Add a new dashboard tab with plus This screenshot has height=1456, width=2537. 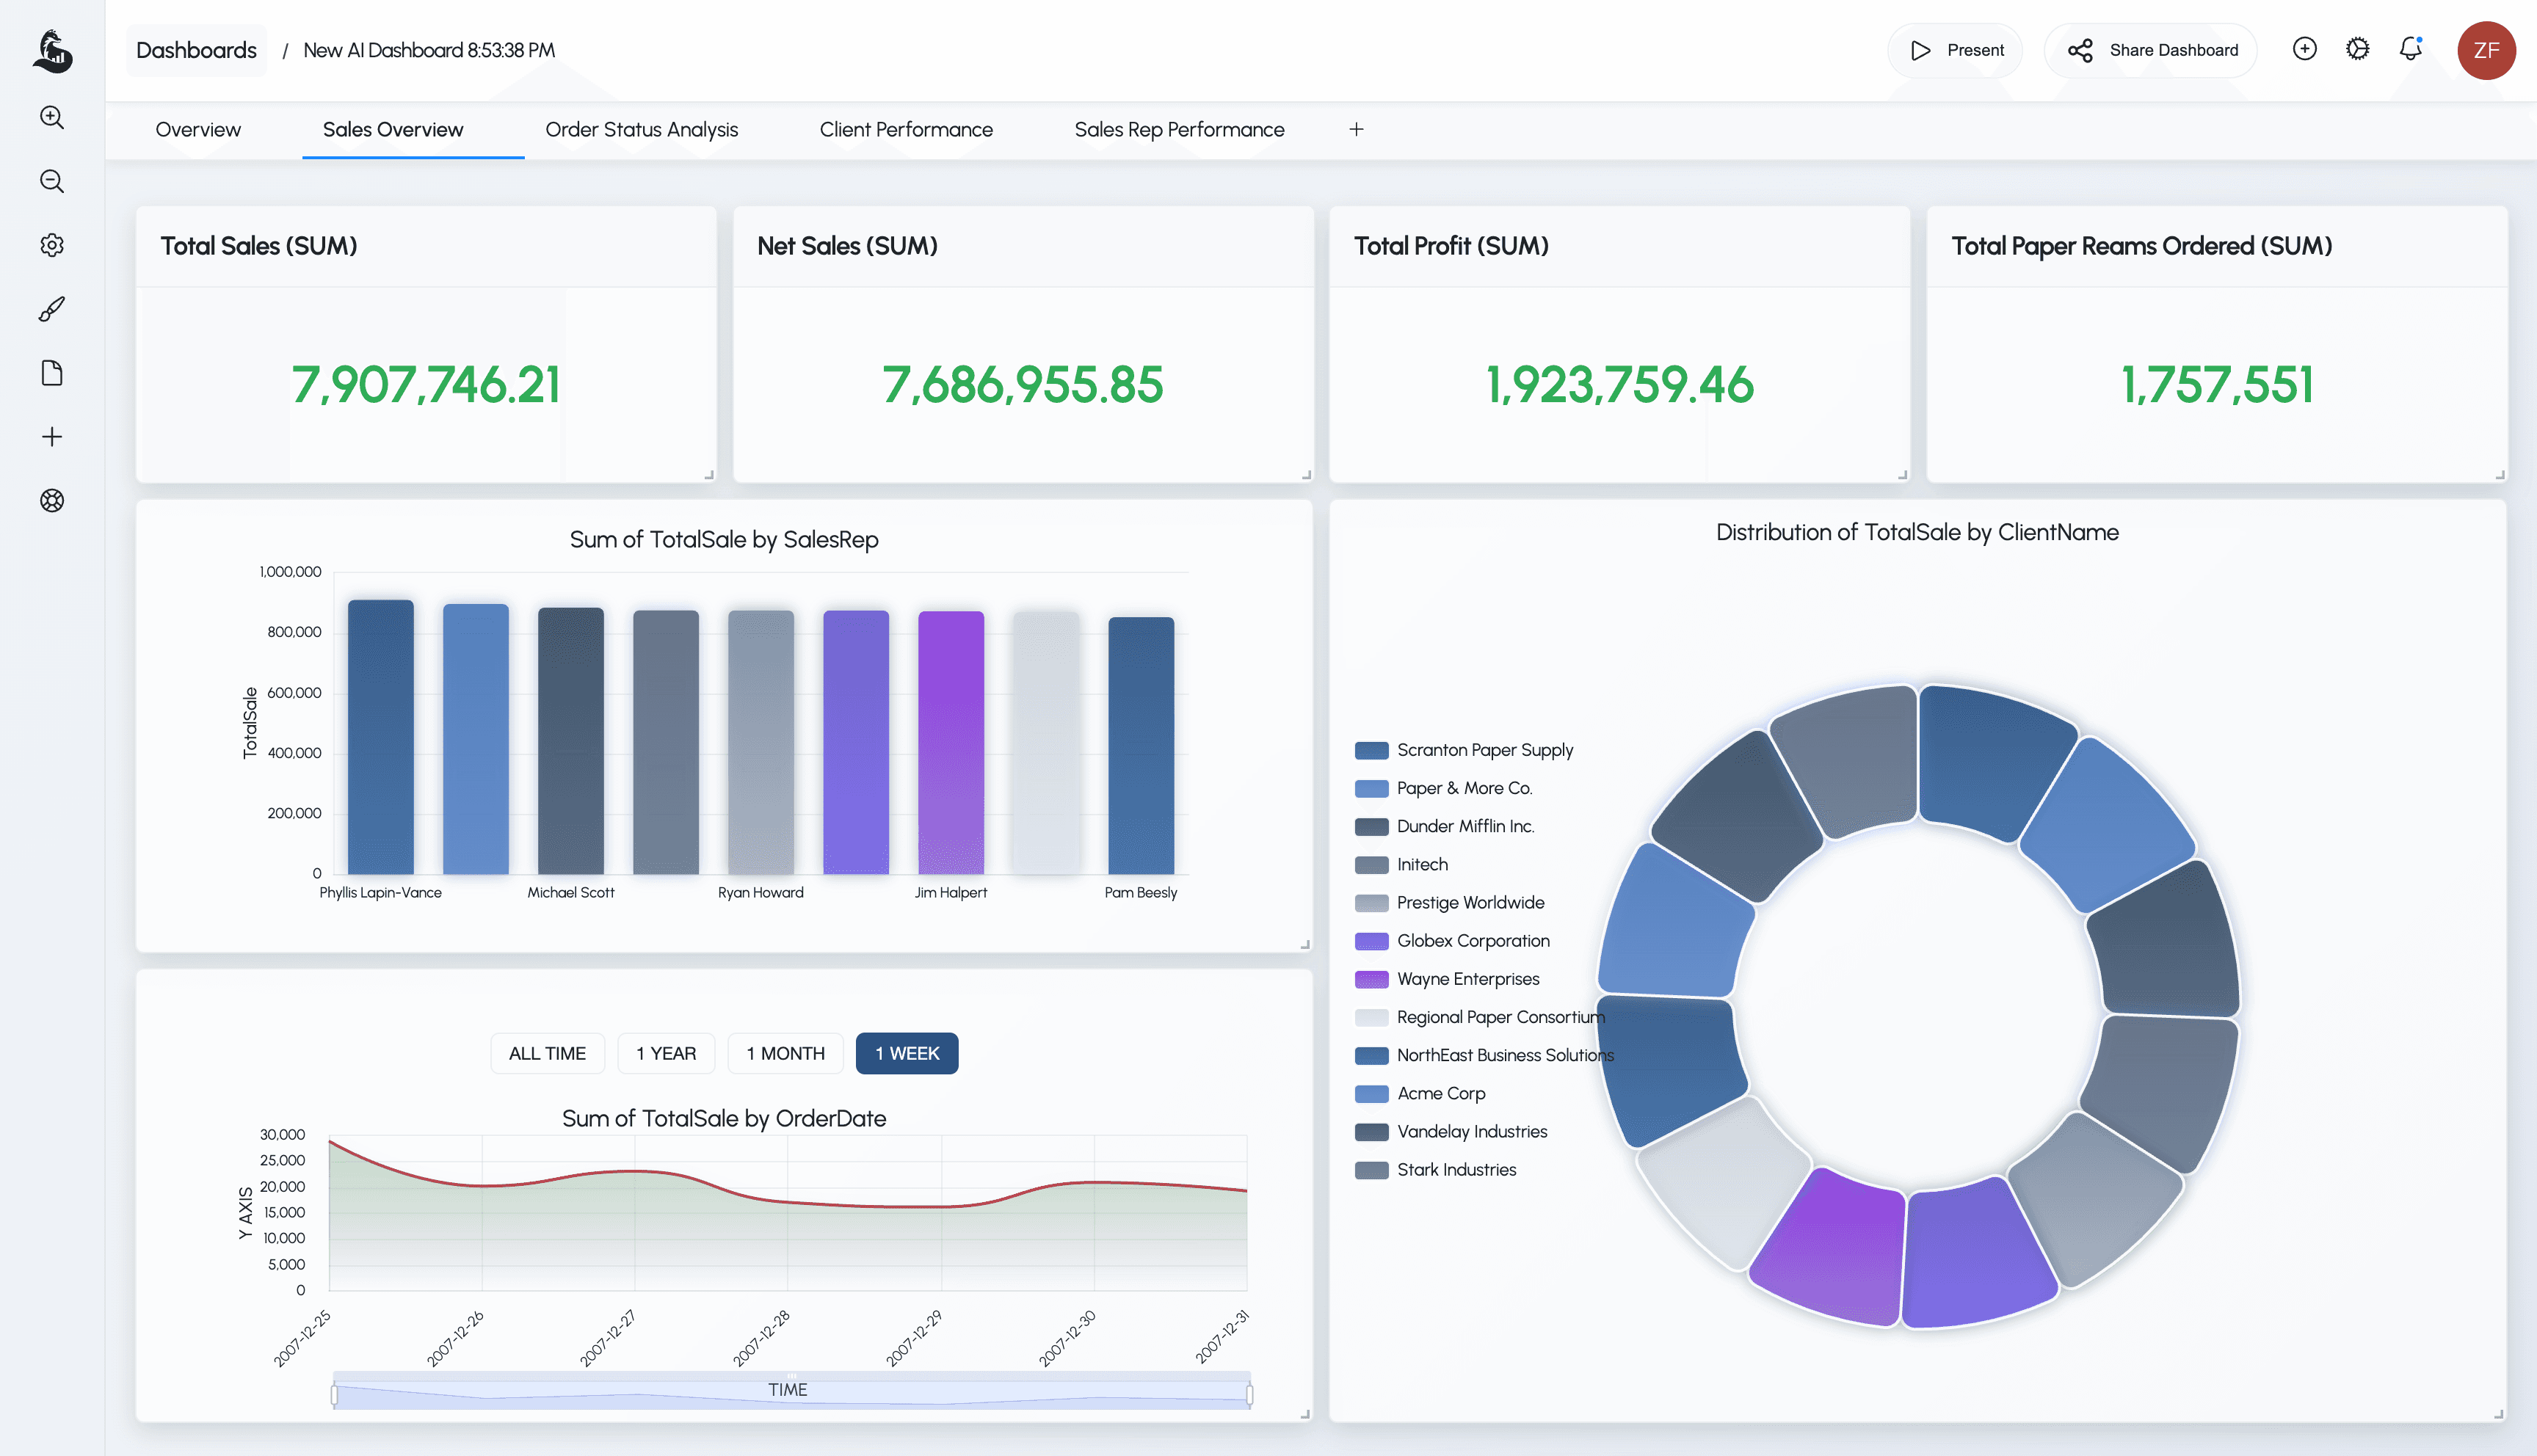tap(1356, 130)
